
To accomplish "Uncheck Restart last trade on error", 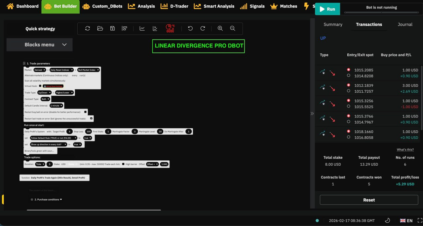I will point(92,118).
